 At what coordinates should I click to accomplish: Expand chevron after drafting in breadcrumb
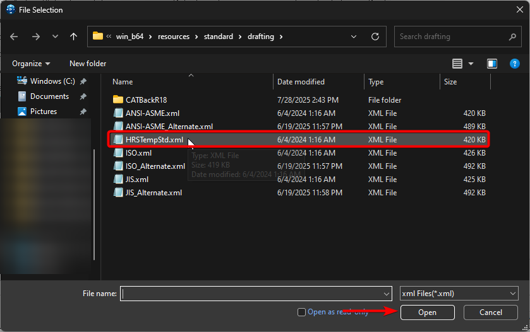click(281, 37)
